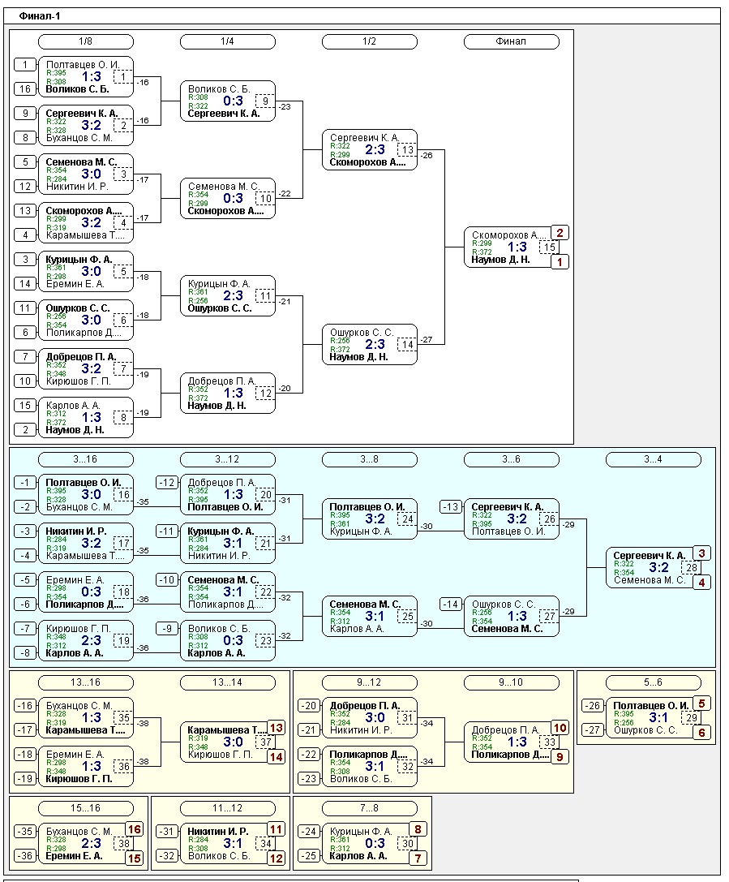Select the 15...16 round header
The width and height of the screenshot is (729, 882).
pyautogui.click(x=85, y=808)
